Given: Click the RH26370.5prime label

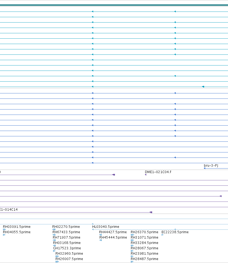Looking at the screenshot, I should pos(144,232).
